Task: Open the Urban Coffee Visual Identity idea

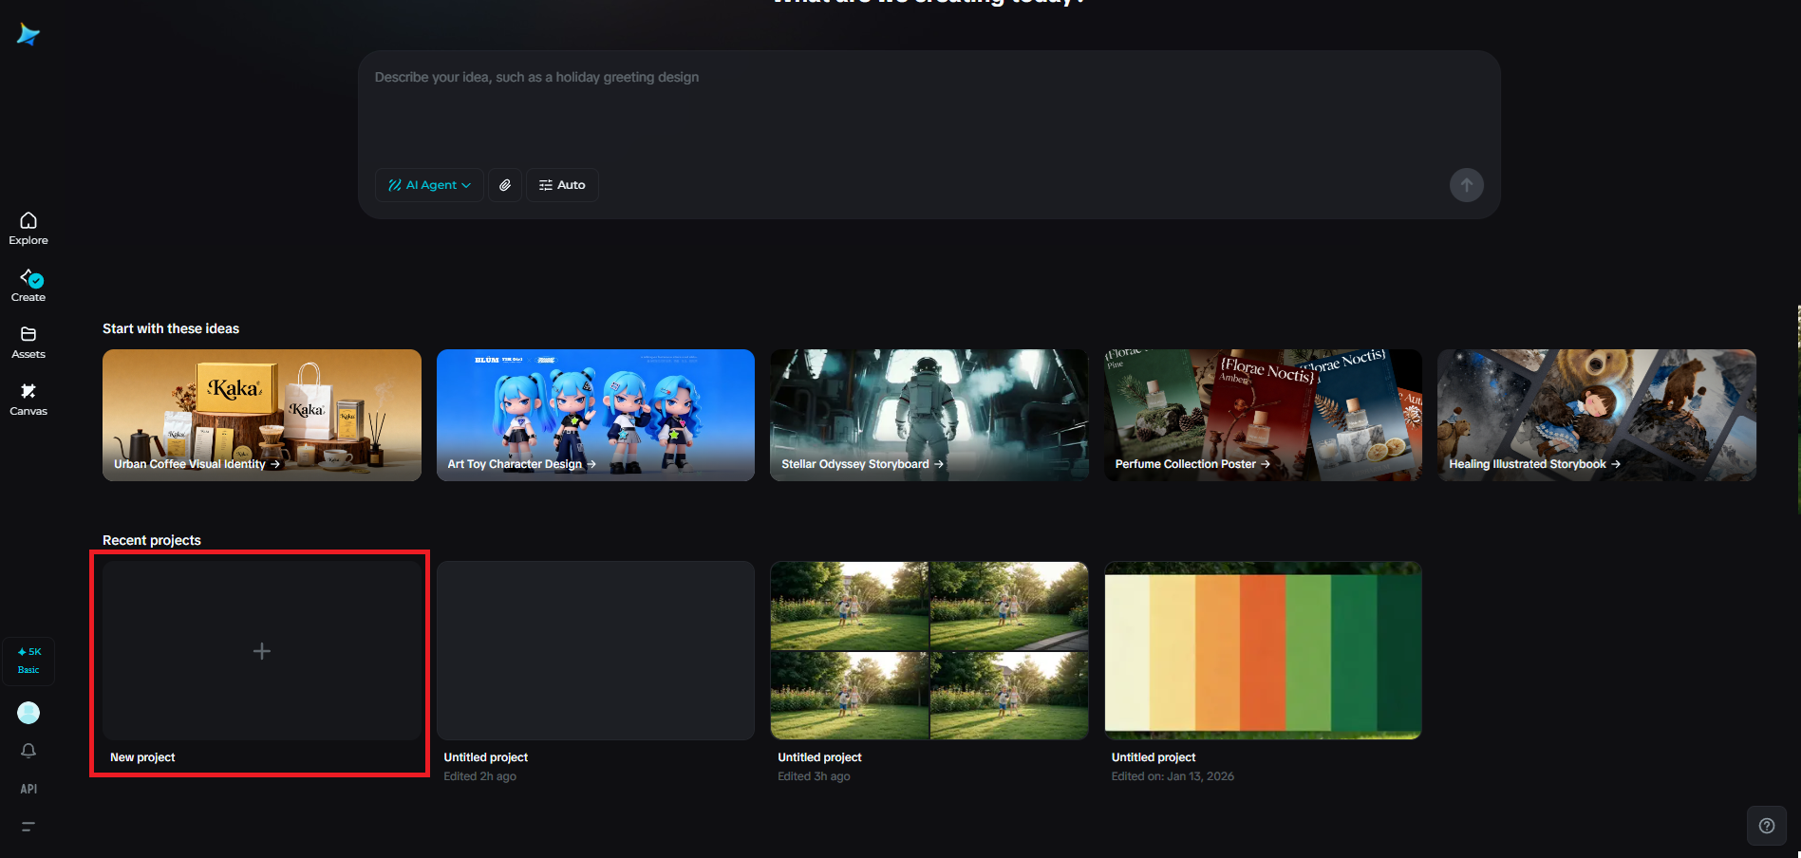Action: point(261,415)
